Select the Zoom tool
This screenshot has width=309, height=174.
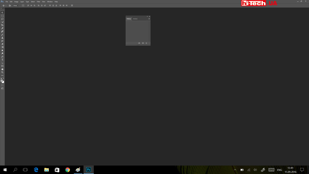tap(2, 72)
